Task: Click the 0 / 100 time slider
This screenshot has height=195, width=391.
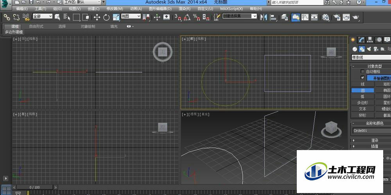Action: coord(35,187)
